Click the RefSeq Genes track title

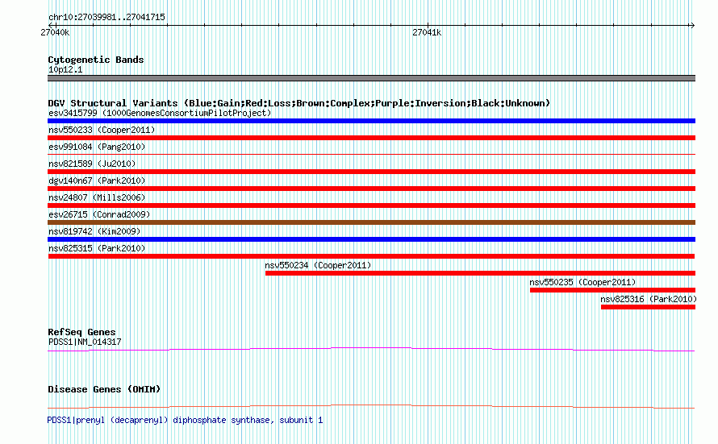tap(81, 332)
